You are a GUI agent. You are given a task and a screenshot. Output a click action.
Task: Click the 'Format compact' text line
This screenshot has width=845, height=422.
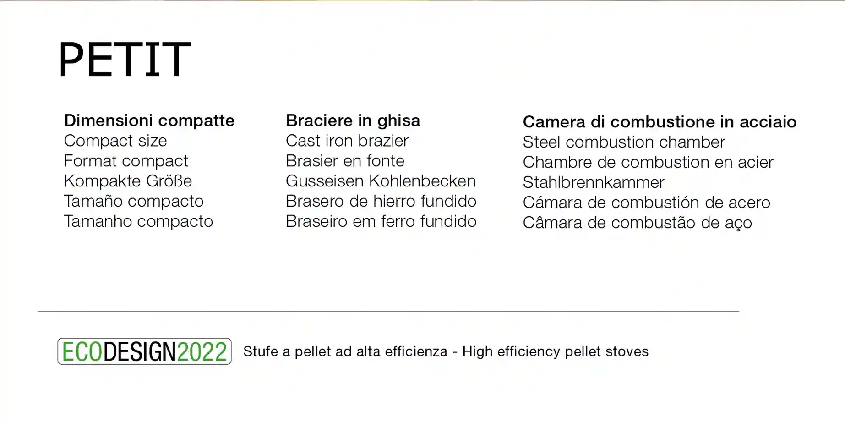tap(126, 161)
